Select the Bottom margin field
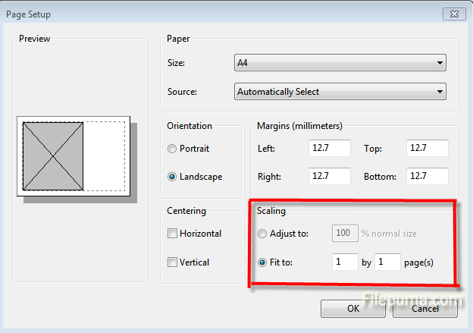The width and height of the screenshot is (473, 333). [427, 177]
